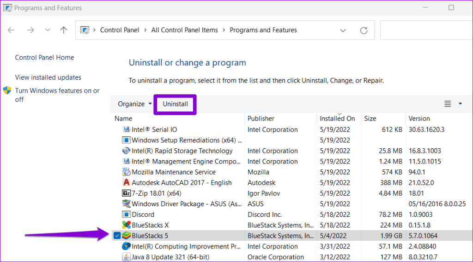473x262 pixels.
Task: Click Intel Rapid Storage Technology icon
Action: (126, 151)
